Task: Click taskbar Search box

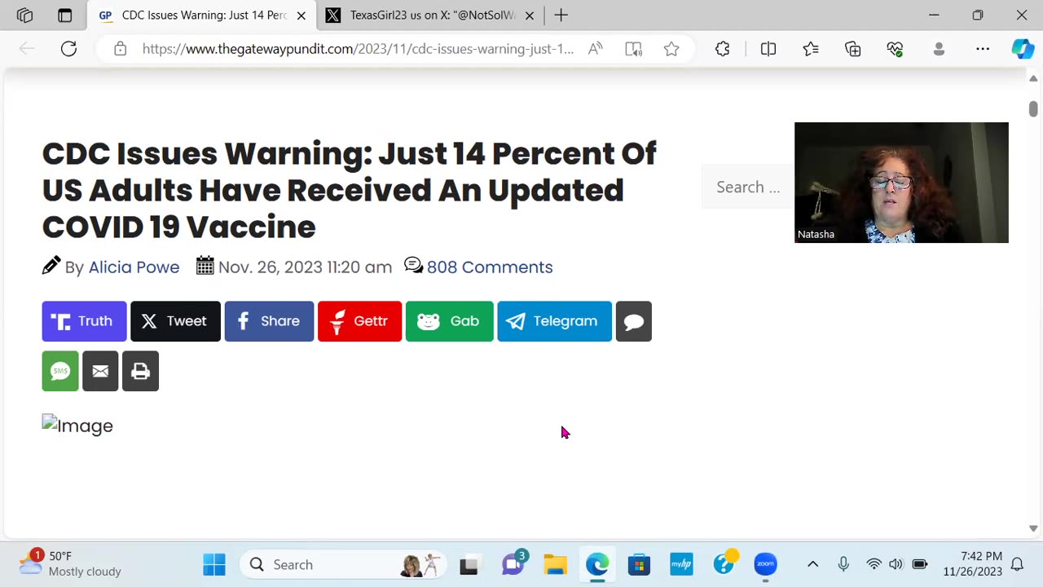Action: 345,564
